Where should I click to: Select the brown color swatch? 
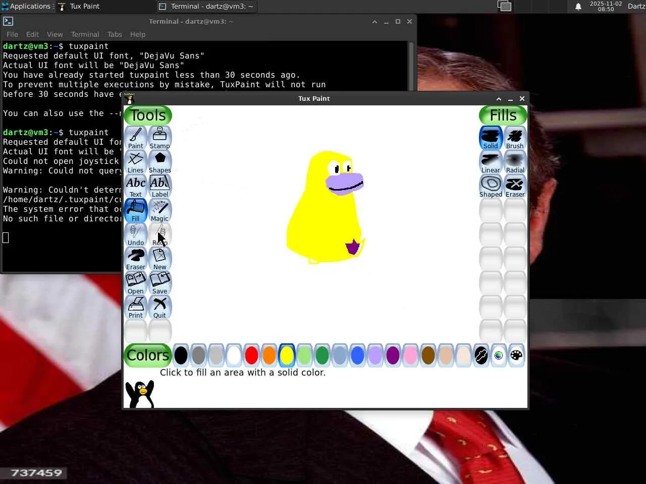click(428, 355)
